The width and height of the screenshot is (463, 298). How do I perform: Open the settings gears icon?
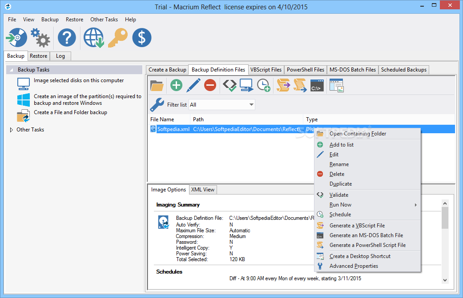click(40, 37)
